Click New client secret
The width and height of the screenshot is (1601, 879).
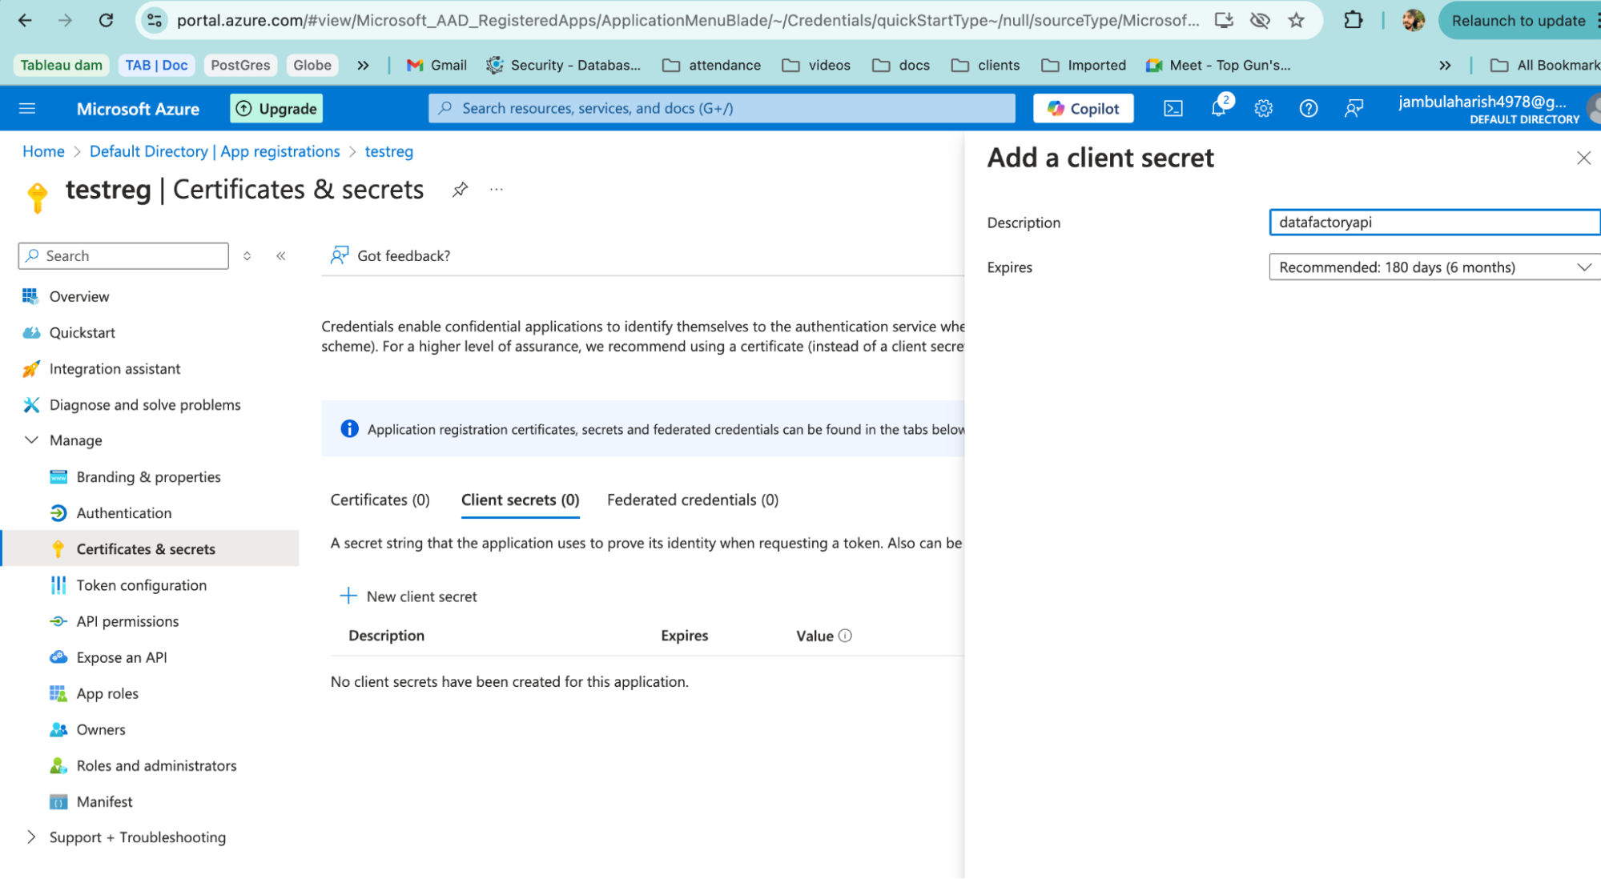click(409, 596)
